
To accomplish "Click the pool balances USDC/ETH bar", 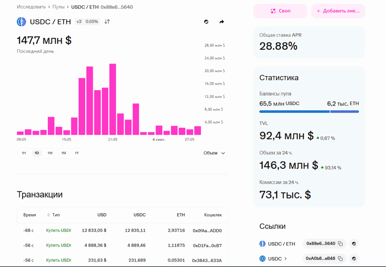I will click(309, 111).
